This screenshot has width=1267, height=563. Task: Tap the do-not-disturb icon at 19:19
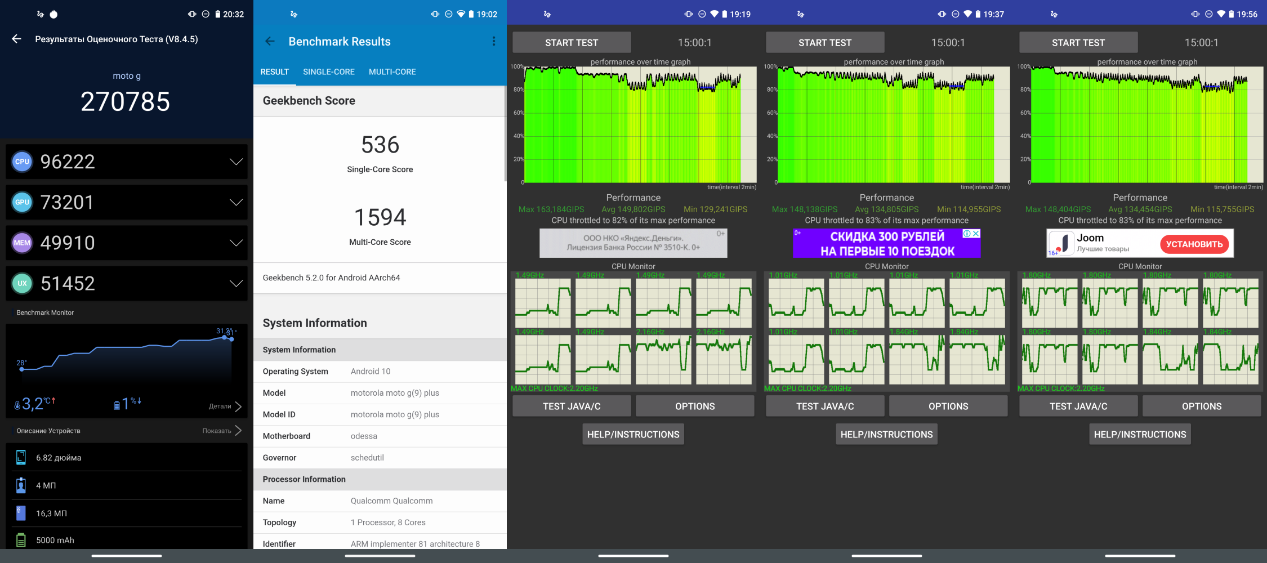pos(702,14)
